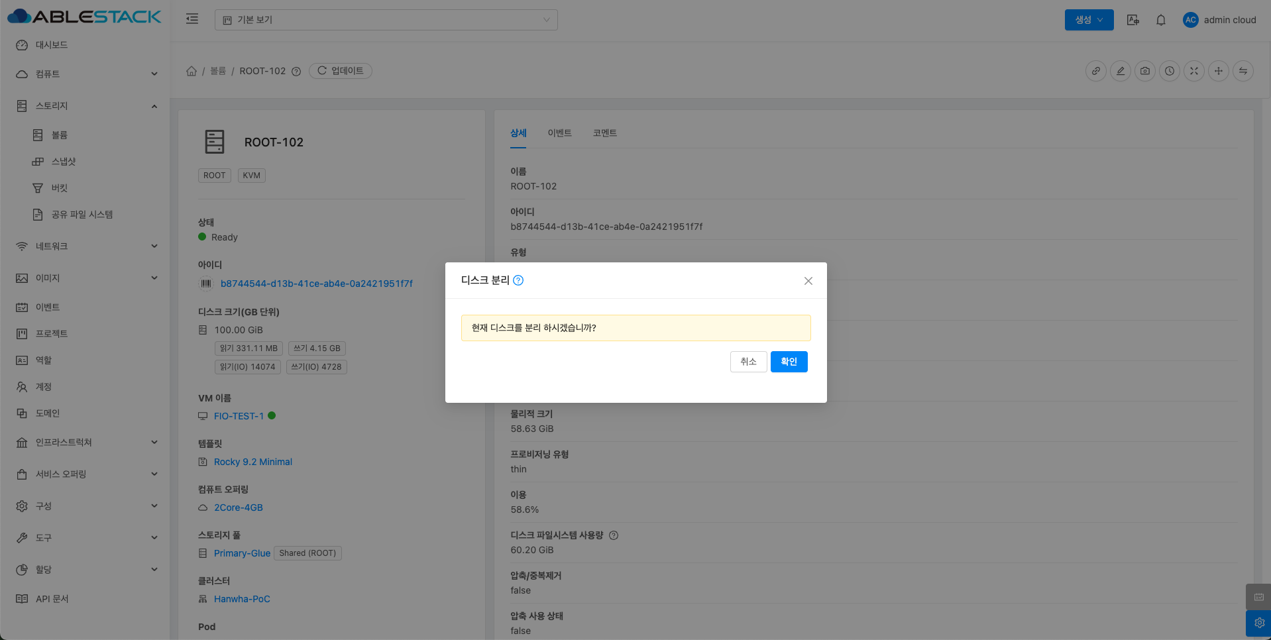Click the camera snapshot icon in toolbar
The height and width of the screenshot is (640, 1271).
tap(1144, 71)
